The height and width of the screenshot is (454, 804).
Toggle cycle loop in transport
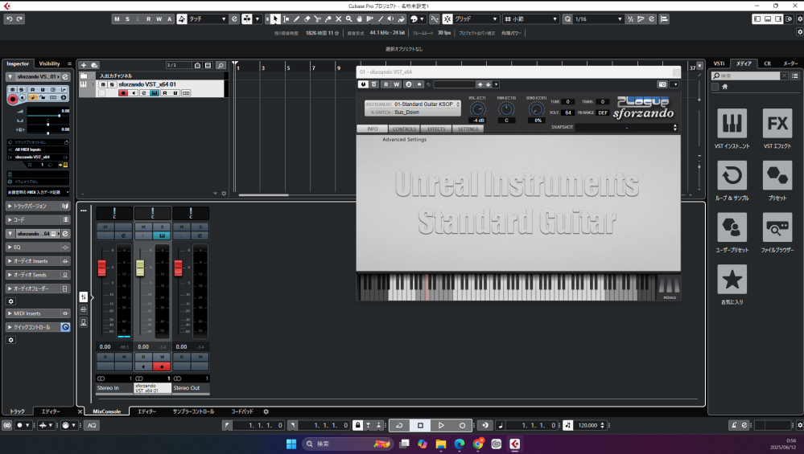[399, 425]
